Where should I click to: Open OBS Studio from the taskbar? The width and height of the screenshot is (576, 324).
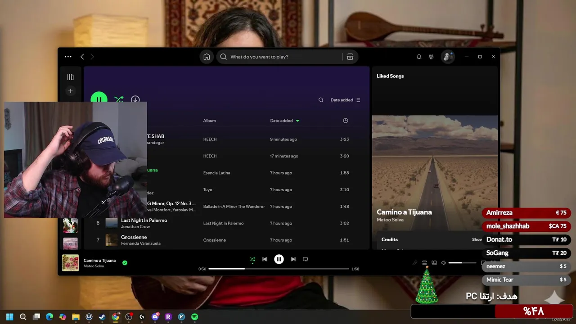tap(129, 317)
